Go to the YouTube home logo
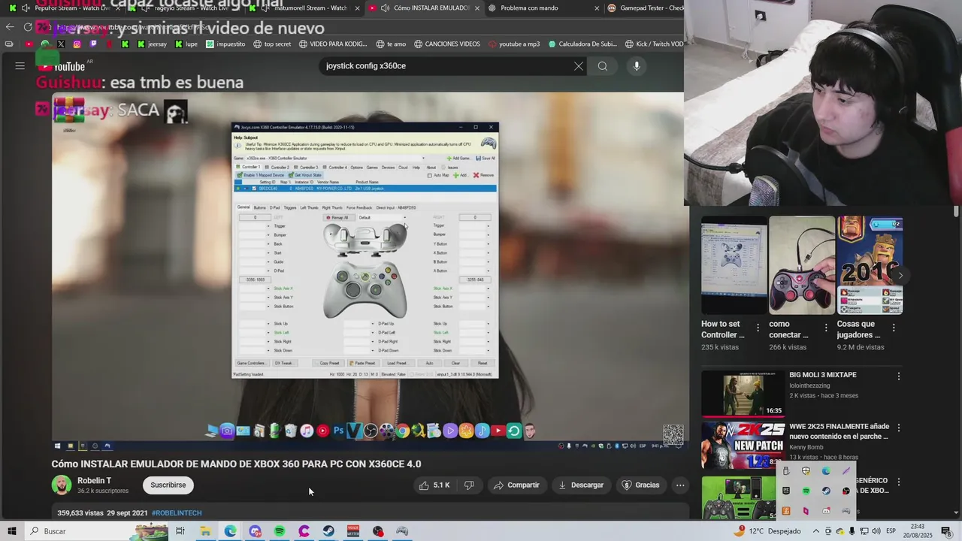The height and width of the screenshot is (541, 962). point(60,66)
